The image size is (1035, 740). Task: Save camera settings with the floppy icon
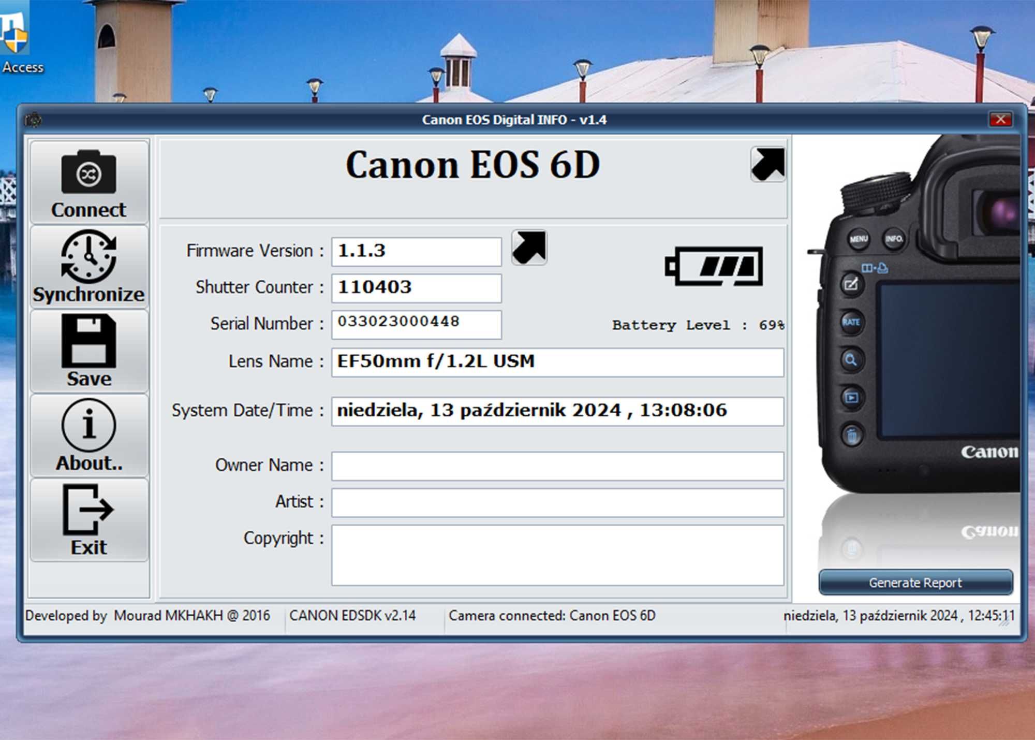[x=89, y=351]
